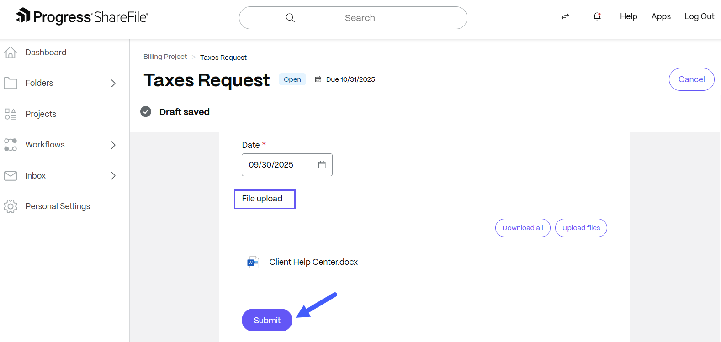Click Download all button
This screenshot has height=342, width=721.
pyautogui.click(x=523, y=228)
